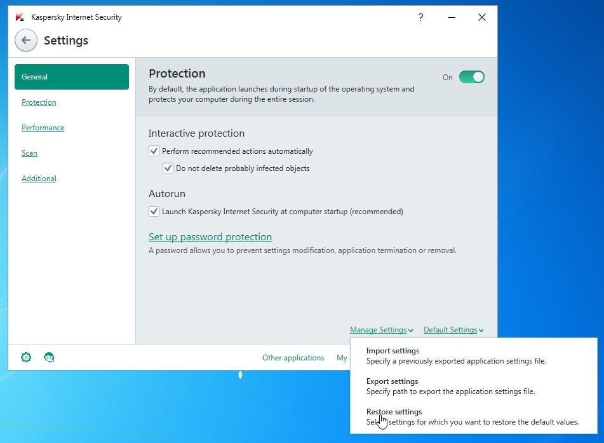Click the Kaspersky logo in title bar
Screen dimensions: 604x443
20,17
